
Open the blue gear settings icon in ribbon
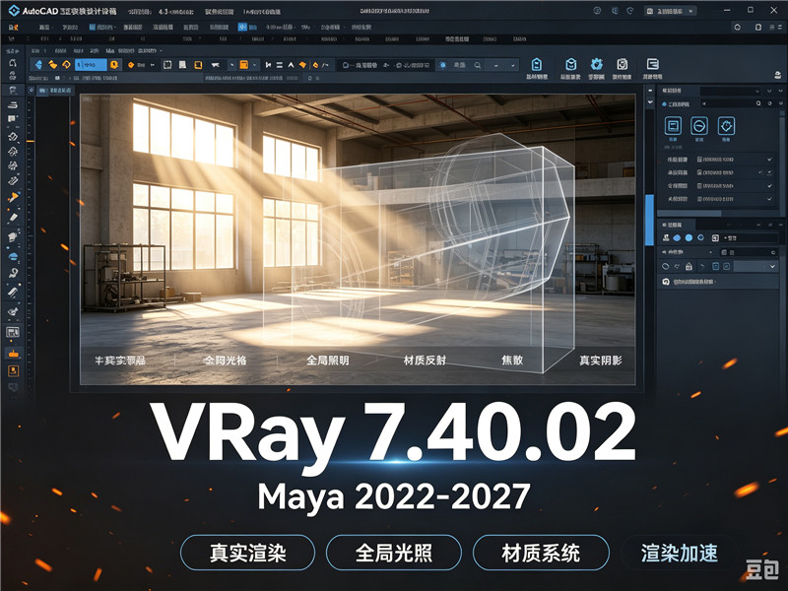pos(597,64)
